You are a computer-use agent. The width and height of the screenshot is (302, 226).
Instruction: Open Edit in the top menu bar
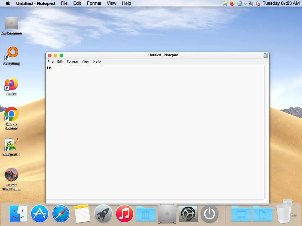click(77, 3)
